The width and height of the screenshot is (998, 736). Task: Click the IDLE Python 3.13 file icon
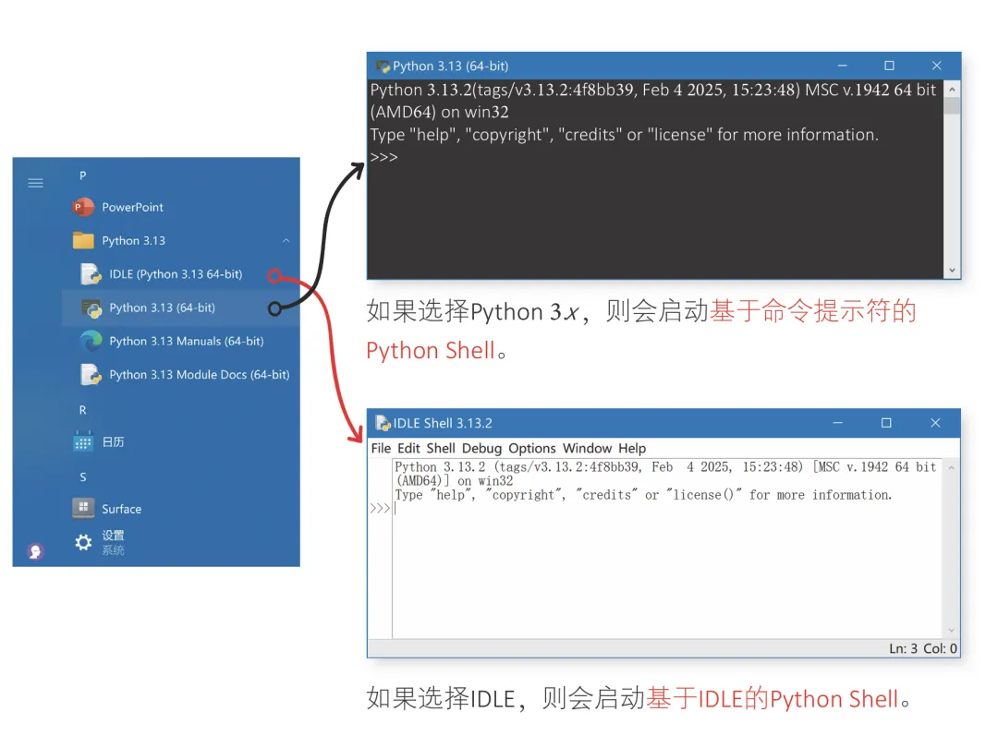91,274
